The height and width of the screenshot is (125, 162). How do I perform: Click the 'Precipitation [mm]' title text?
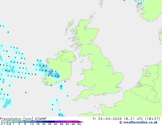(x=16, y=119)
